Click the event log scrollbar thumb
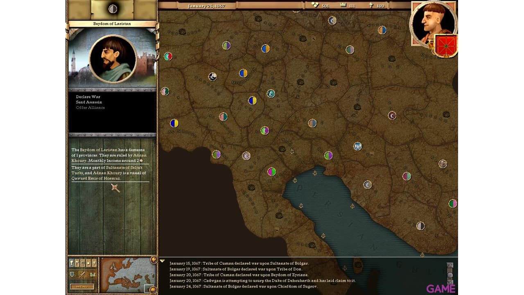Screen dimensions: 524x295 pyautogui.click(x=450, y=275)
